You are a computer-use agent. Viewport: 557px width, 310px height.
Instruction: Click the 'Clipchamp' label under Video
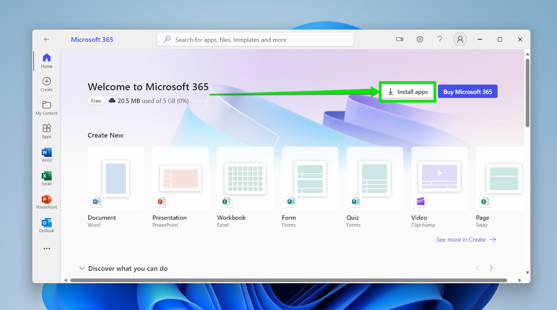pos(423,225)
